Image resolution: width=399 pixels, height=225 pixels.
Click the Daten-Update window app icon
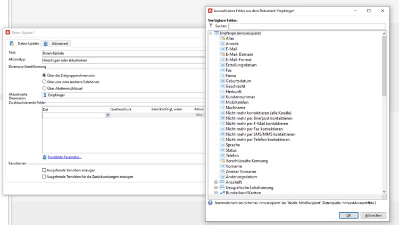tap(7, 32)
